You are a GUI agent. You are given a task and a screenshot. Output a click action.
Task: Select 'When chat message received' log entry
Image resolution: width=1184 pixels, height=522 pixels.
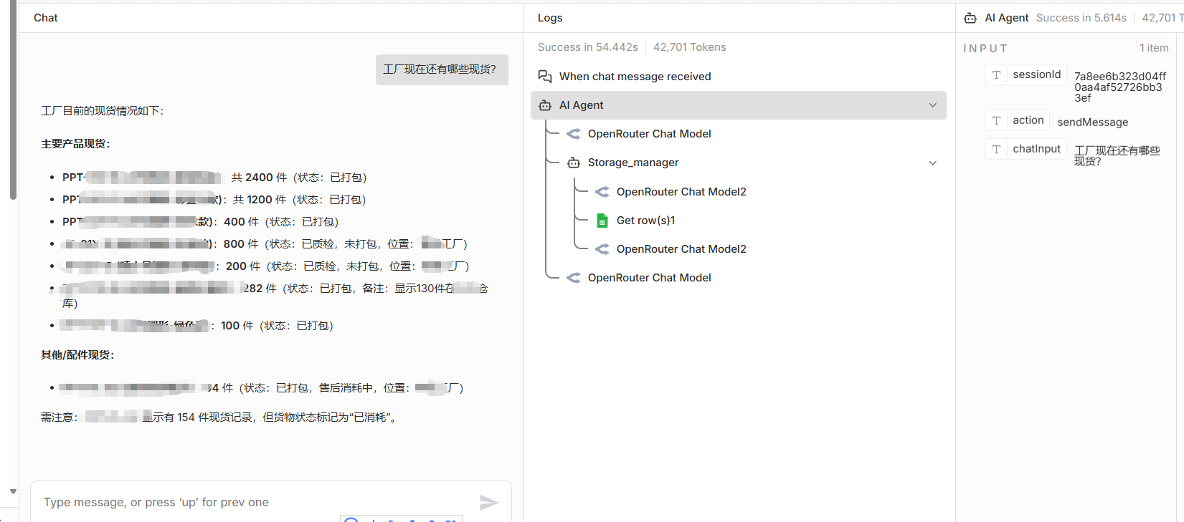(635, 77)
